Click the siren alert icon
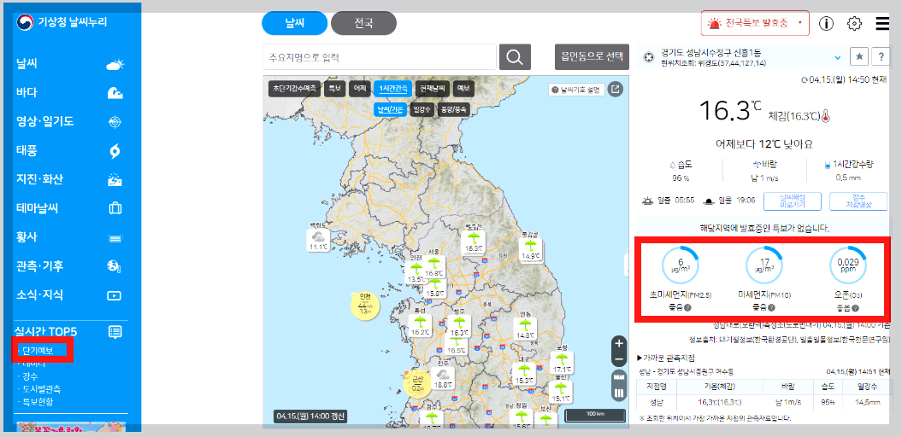This screenshot has width=902, height=437. click(715, 24)
